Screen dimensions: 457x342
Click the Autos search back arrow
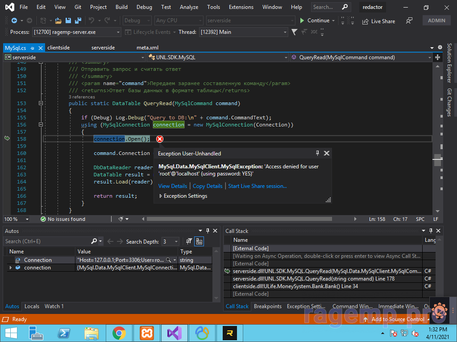click(110, 241)
